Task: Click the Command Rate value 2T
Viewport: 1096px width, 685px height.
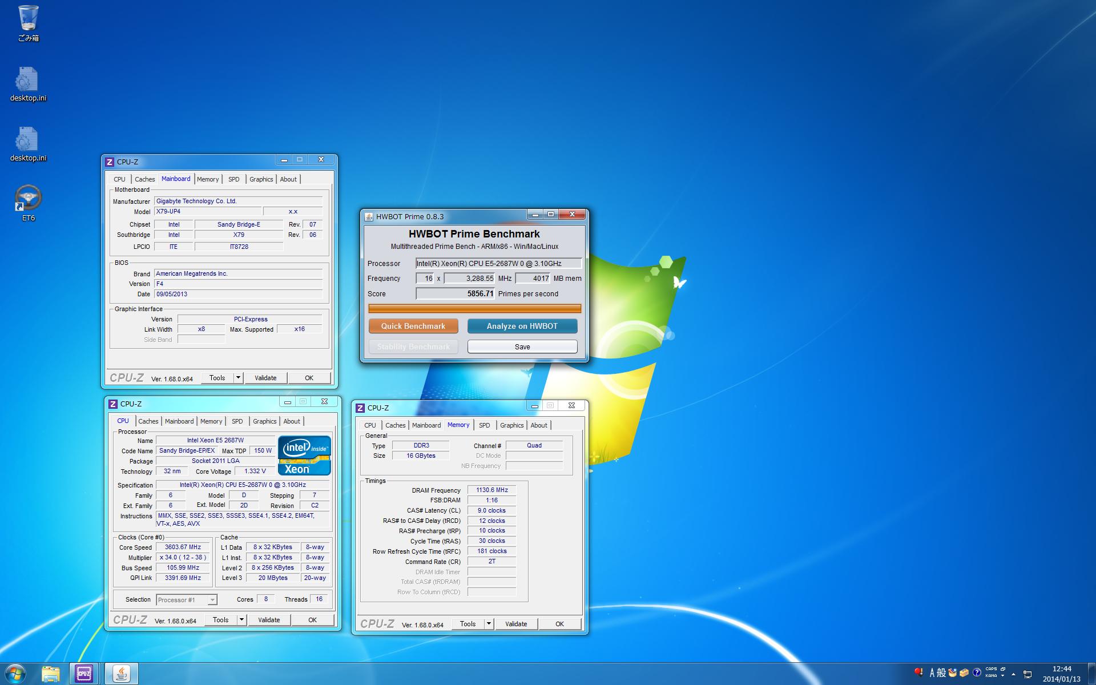Action: click(491, 562)
